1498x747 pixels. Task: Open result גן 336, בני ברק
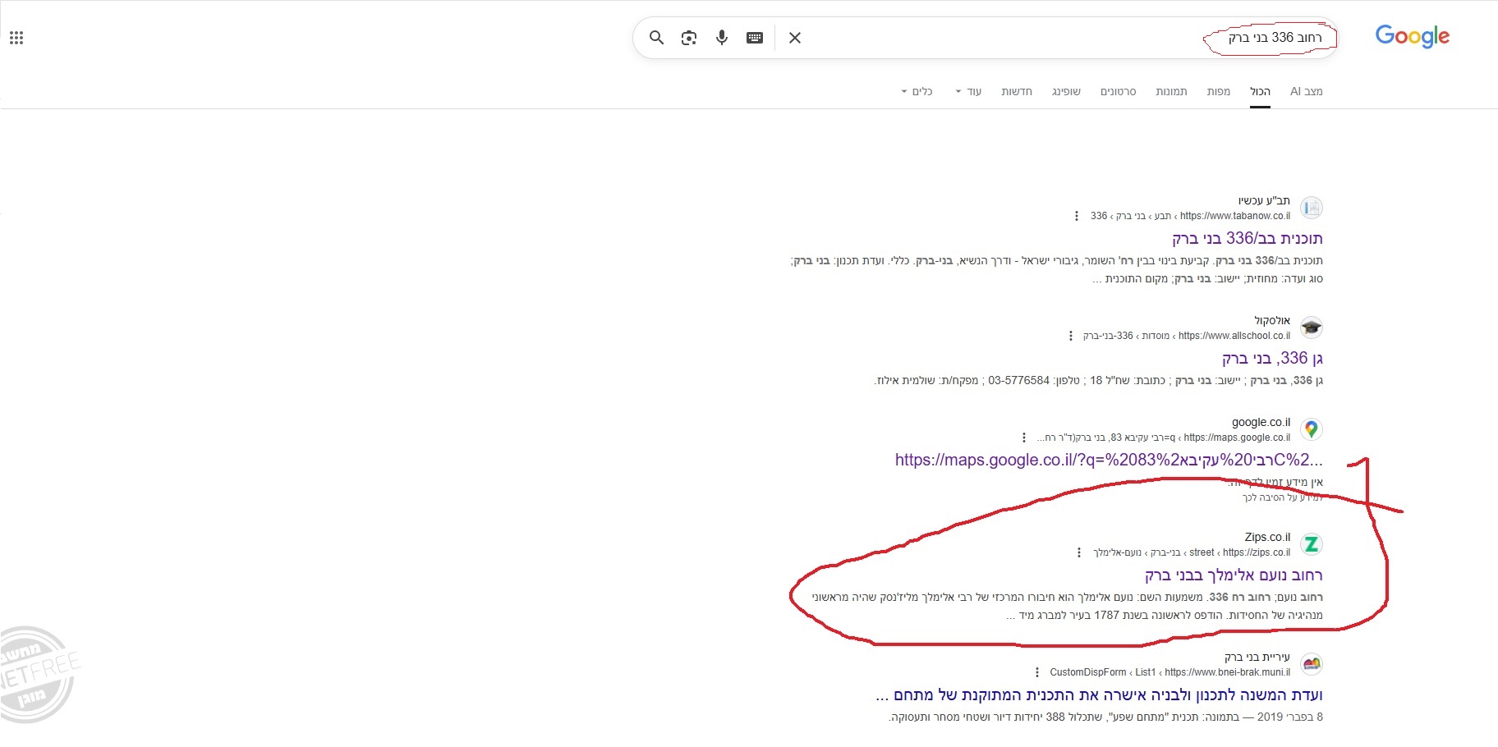pyautogui.click(x=1272, y=358)
